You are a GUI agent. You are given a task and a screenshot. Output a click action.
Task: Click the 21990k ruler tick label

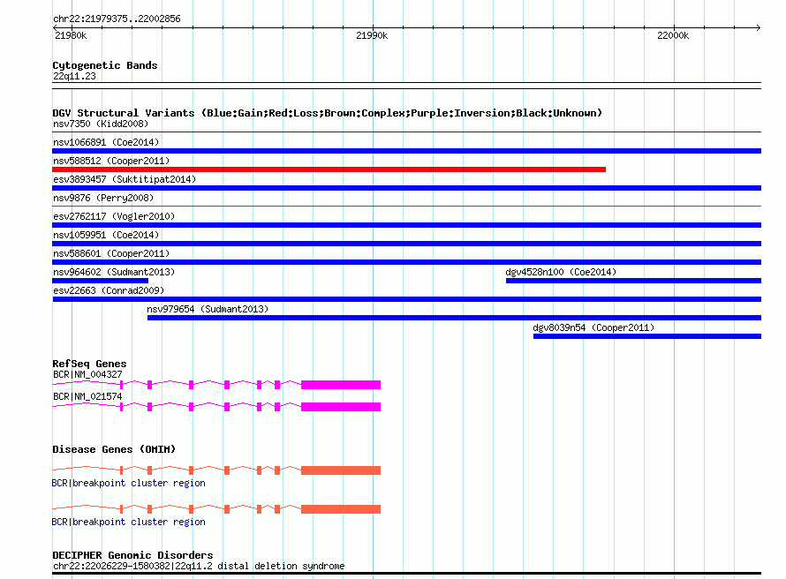[x=372, y=35]
